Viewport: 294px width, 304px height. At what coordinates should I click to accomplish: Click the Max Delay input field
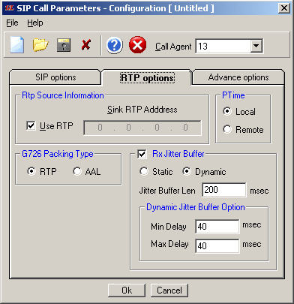217,245
